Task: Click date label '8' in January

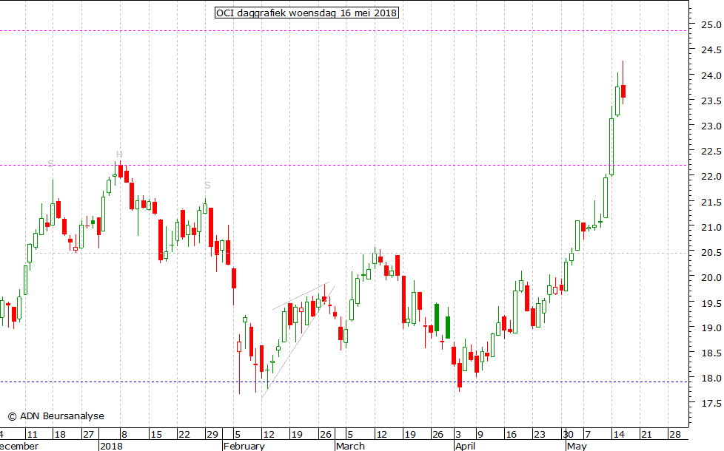Action: [124, 435]
